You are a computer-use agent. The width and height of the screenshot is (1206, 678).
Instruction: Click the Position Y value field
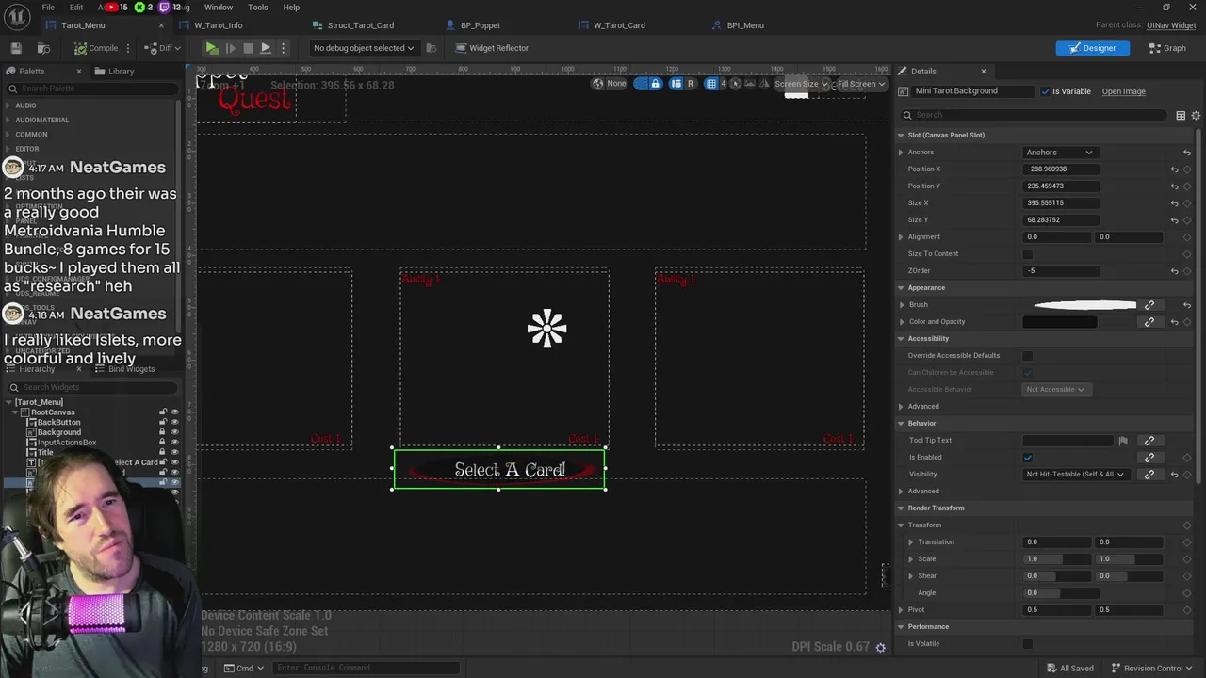[x=1060, y=186]
